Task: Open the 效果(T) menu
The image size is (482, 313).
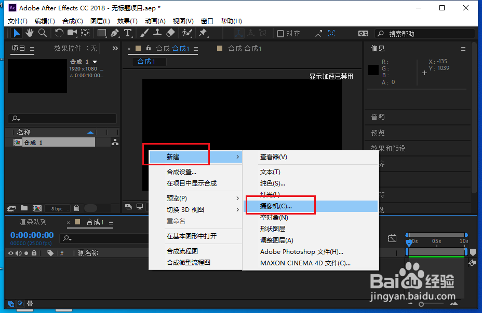Action: click(x=127, y=21)
